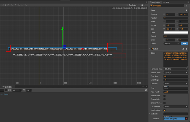Viewport: 190px width, 122px height.
Task: Open the Label component gear settings
Action: (x=187, y=49)
